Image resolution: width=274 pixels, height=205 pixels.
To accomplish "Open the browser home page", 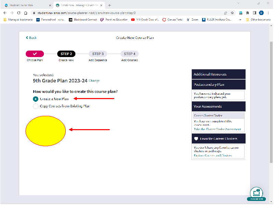I will click(26, 13).
